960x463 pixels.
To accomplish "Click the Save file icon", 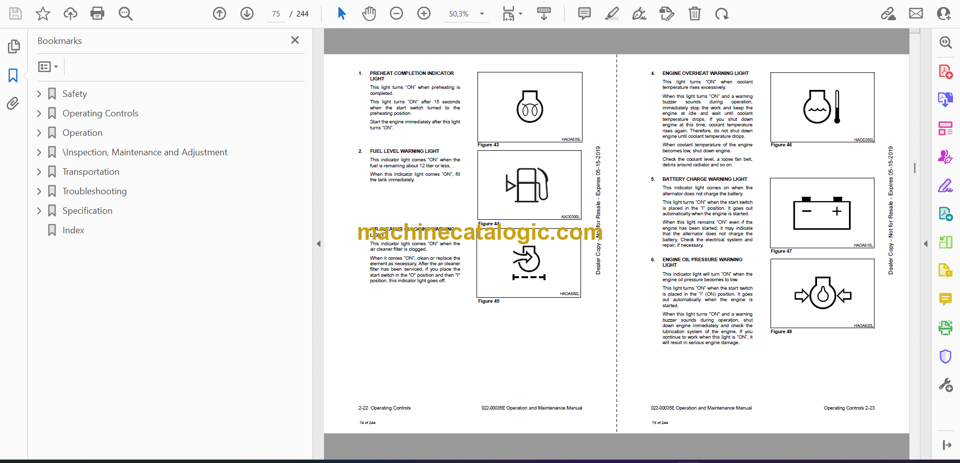I will [15, 13].
